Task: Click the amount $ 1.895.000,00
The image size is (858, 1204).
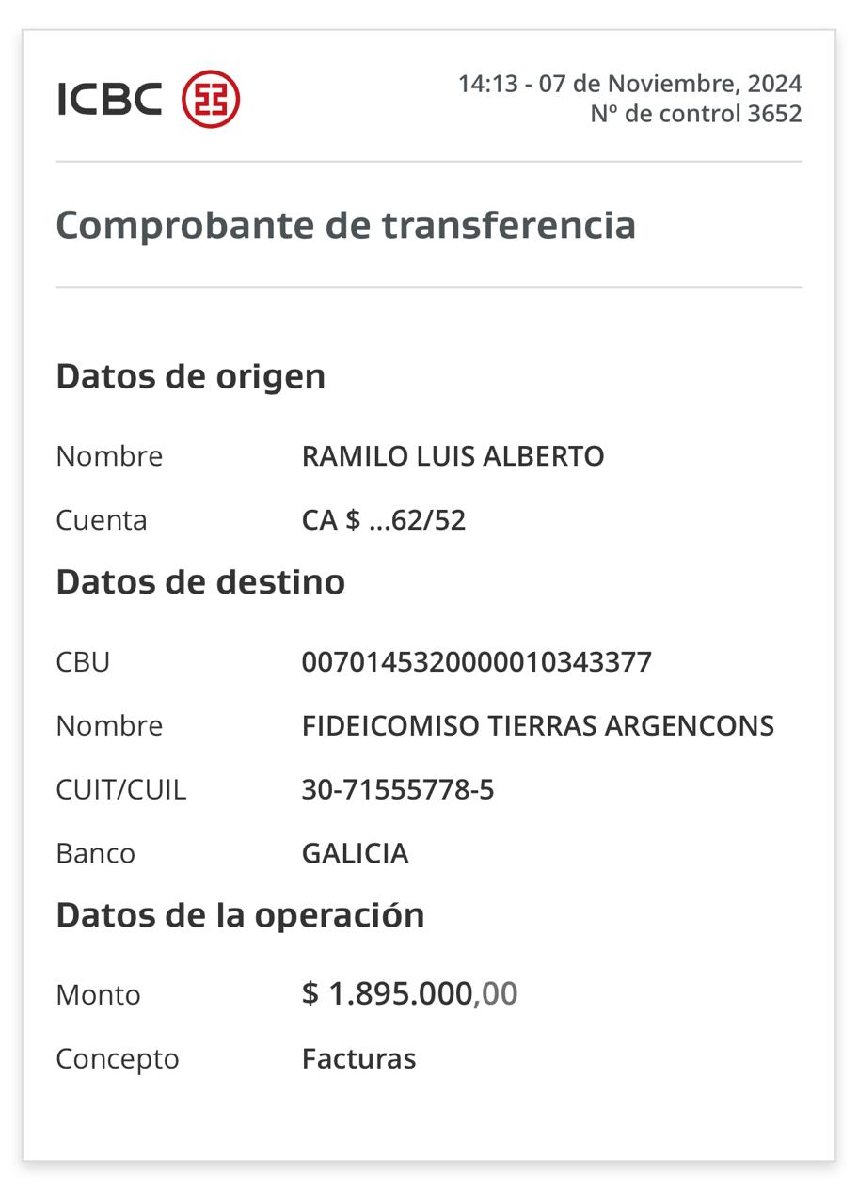Action: [x=409, y=994]
